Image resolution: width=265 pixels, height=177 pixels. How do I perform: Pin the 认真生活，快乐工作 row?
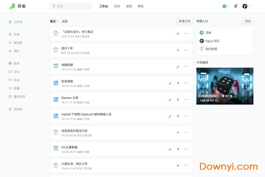[x=178, y=166]
